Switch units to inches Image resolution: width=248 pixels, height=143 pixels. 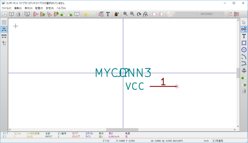point(4,29)
